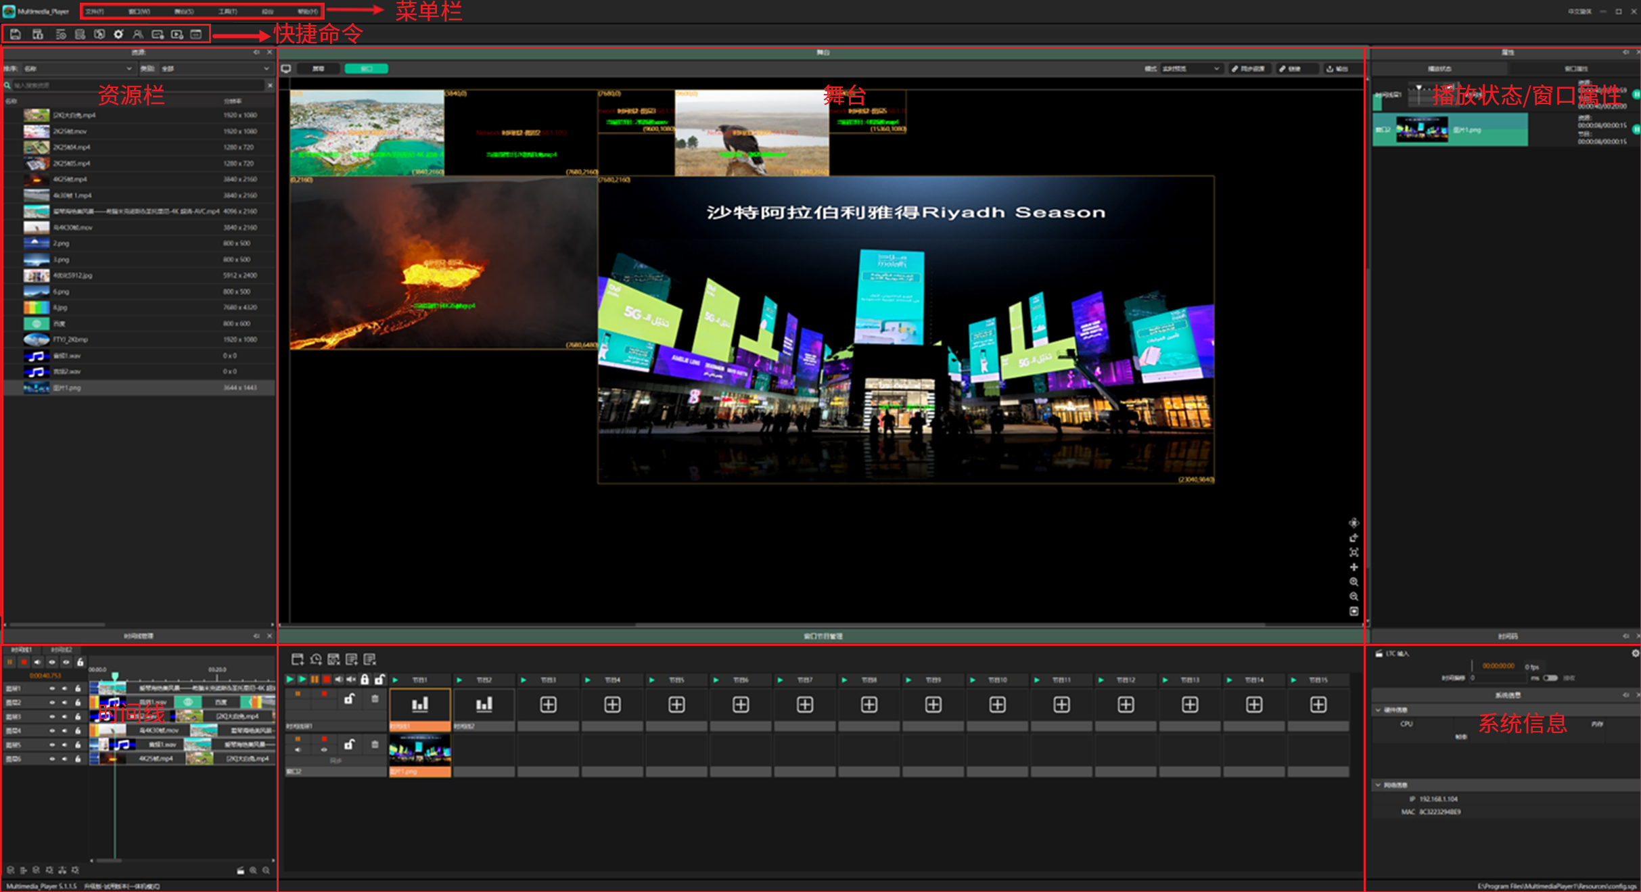Click the zoom-in magnifier on stage sidebar
The height and width of the screenshot is (892, 1641).
pos(1354,582)
